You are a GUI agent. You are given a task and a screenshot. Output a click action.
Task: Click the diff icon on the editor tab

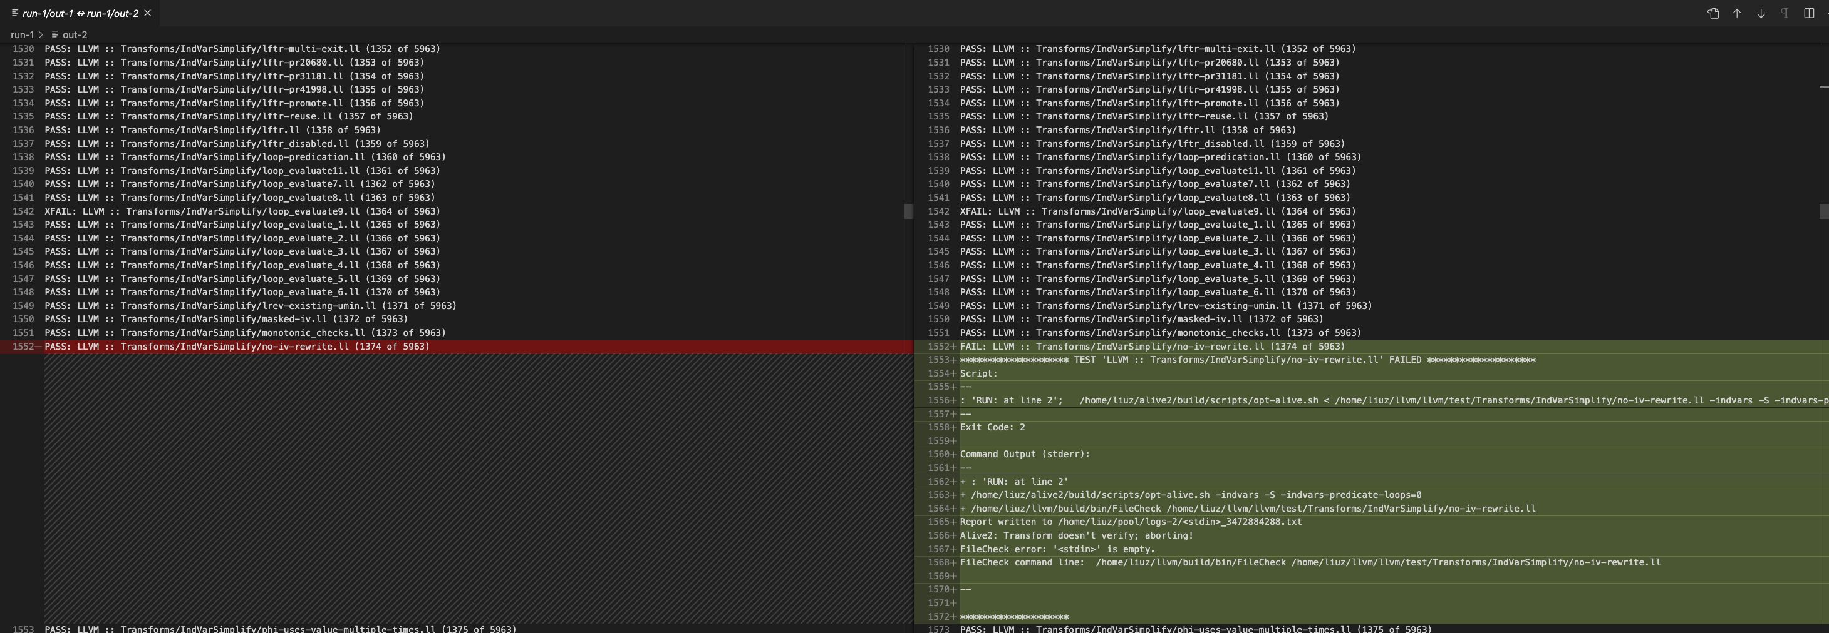coord(15,14)
